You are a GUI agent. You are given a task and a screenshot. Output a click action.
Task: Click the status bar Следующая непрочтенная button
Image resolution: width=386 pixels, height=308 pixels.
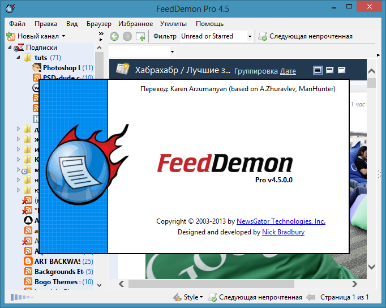tap(255, 297)
